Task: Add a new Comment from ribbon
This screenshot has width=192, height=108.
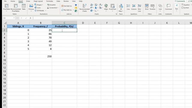Action: 169,7
